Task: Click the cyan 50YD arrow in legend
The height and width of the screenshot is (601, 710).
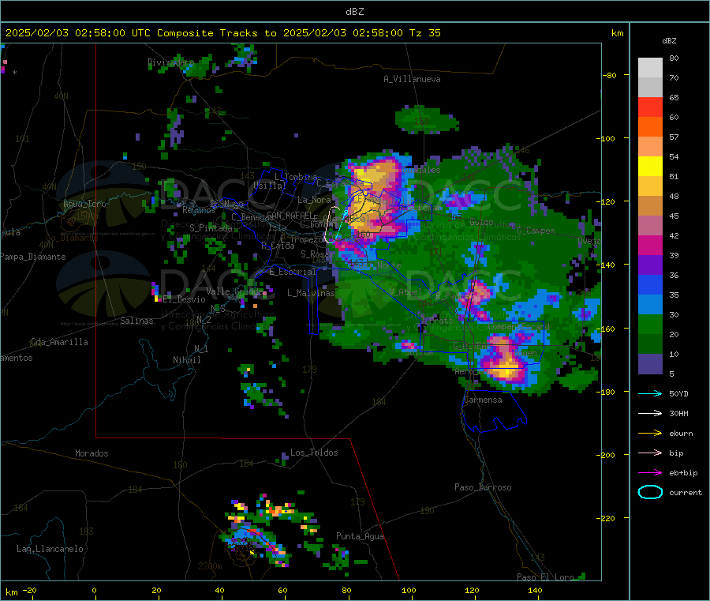Action: (650, 393)
